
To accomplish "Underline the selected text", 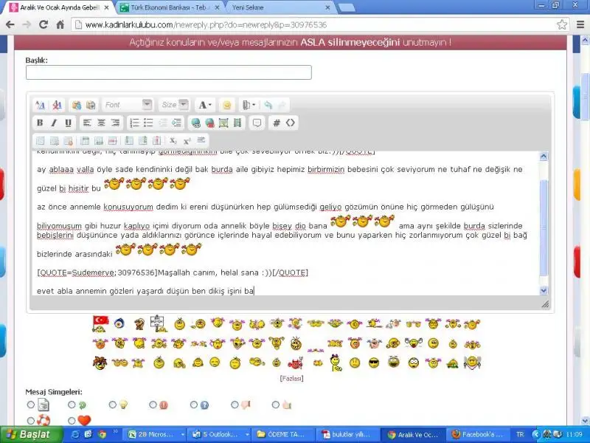I will tap(69, 123).
